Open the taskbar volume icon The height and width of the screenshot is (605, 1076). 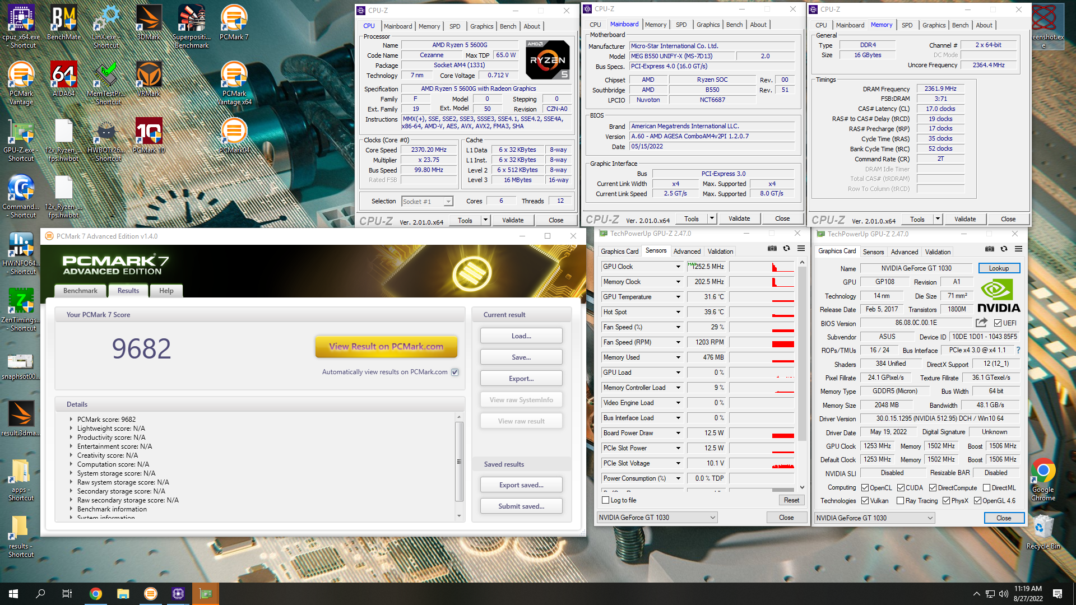1003,594
